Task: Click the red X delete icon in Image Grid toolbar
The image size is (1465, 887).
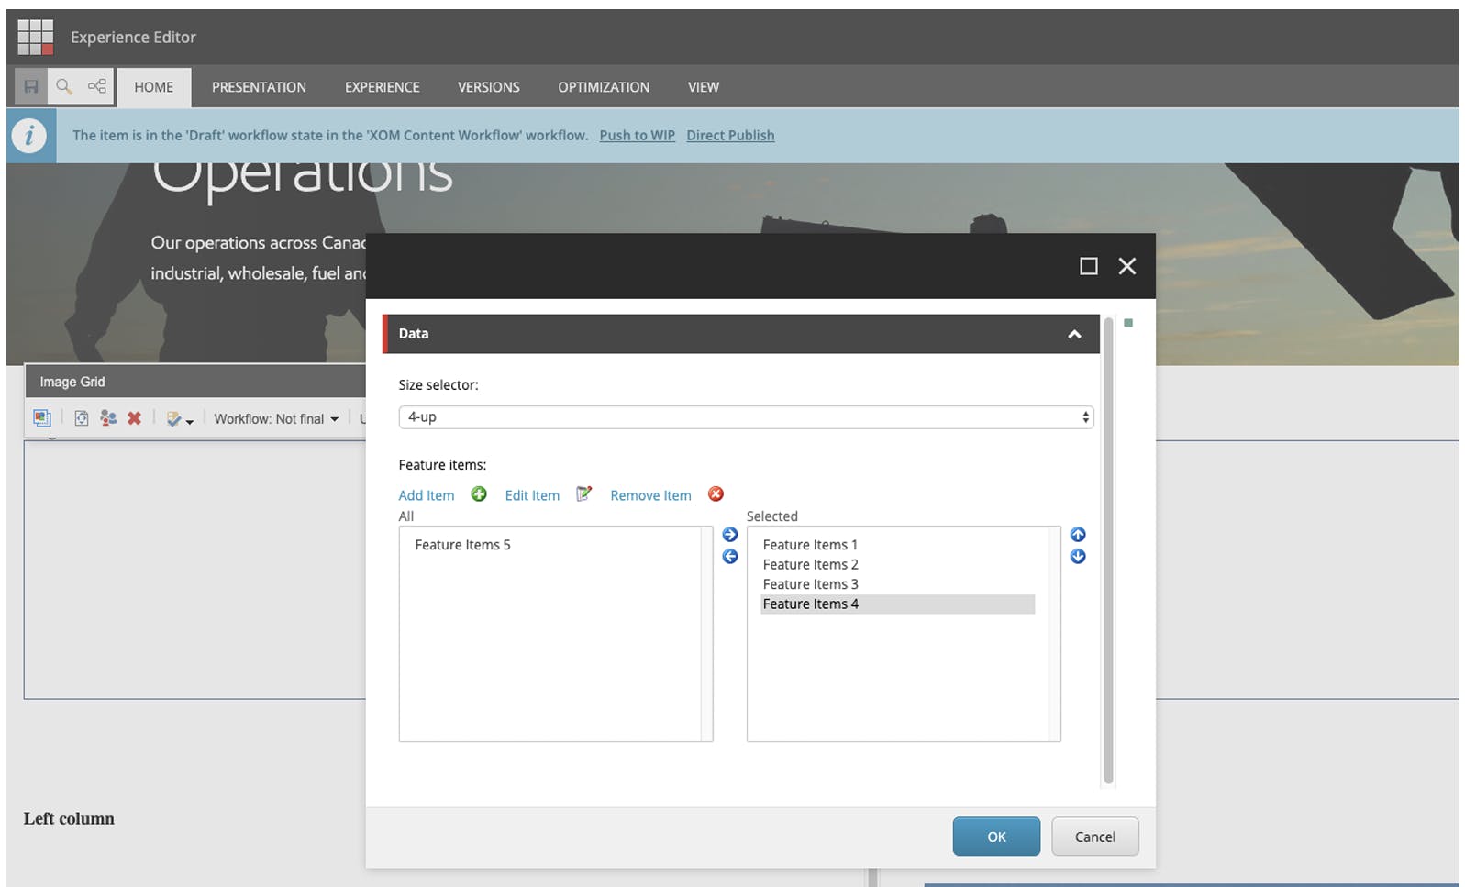Action: pos(134,418)
